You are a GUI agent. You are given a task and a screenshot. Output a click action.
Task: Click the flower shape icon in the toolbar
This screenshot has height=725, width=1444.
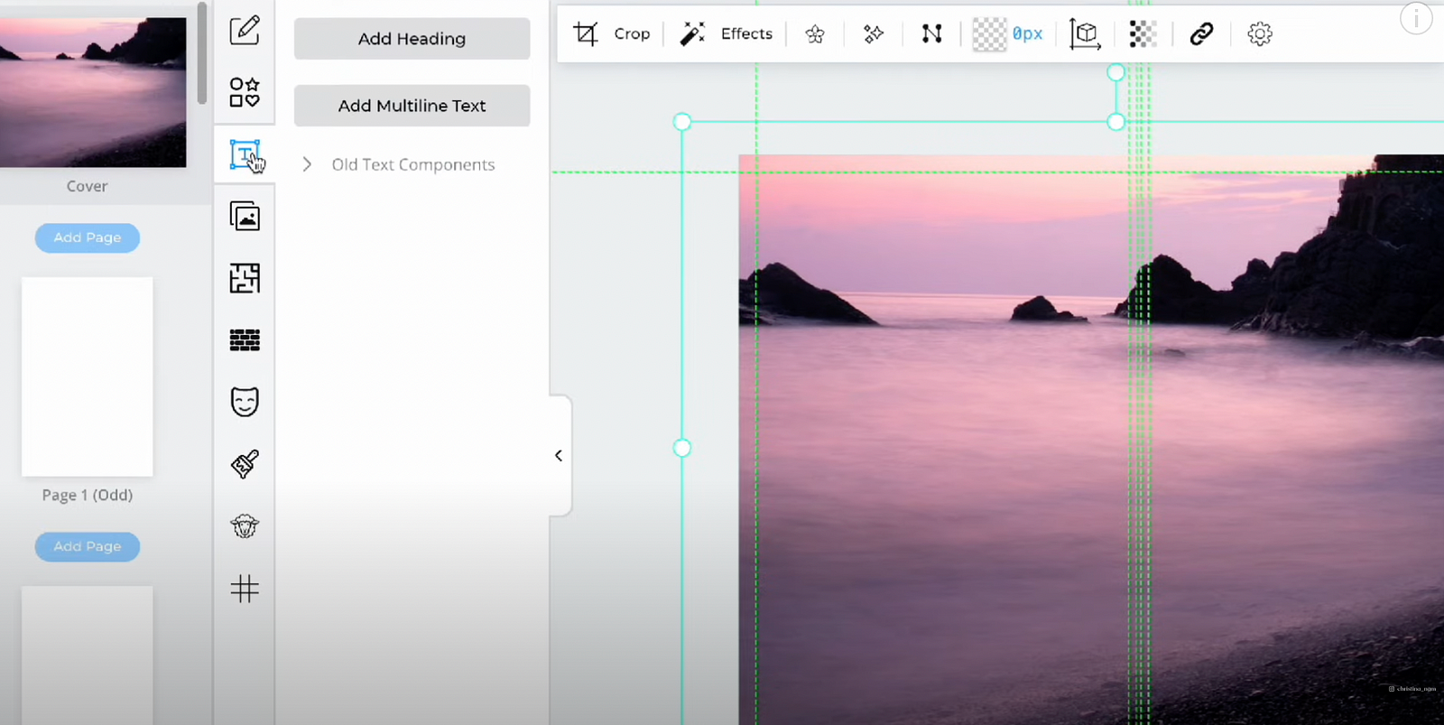[x=815, y=34]
